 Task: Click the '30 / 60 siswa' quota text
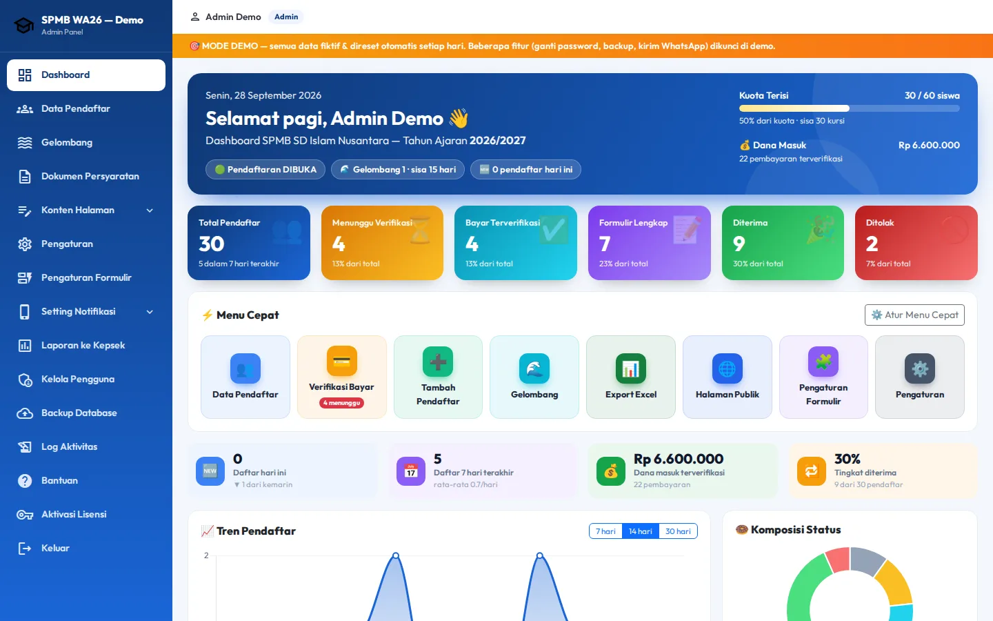click(x=932, y=96)
